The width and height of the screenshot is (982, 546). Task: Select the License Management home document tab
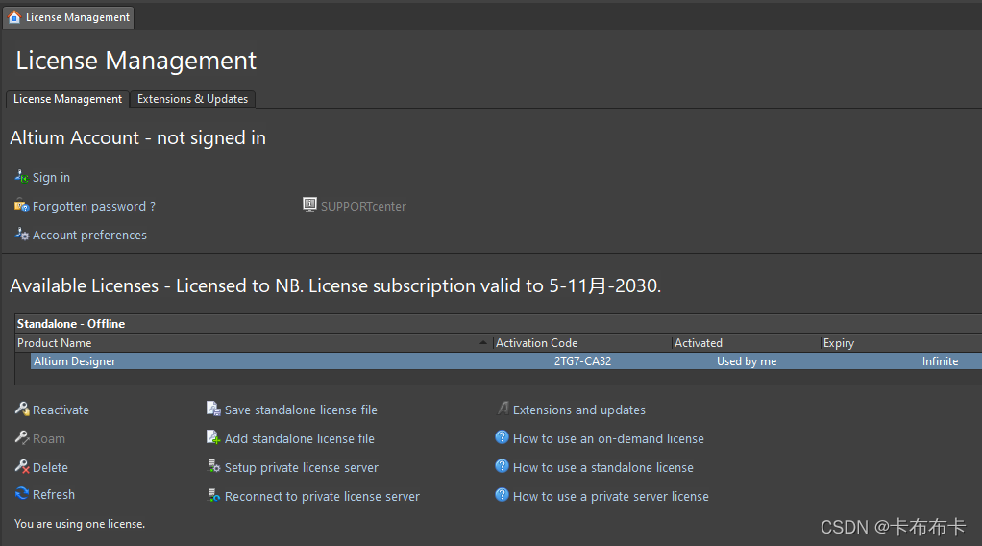[x=68, y=17]
